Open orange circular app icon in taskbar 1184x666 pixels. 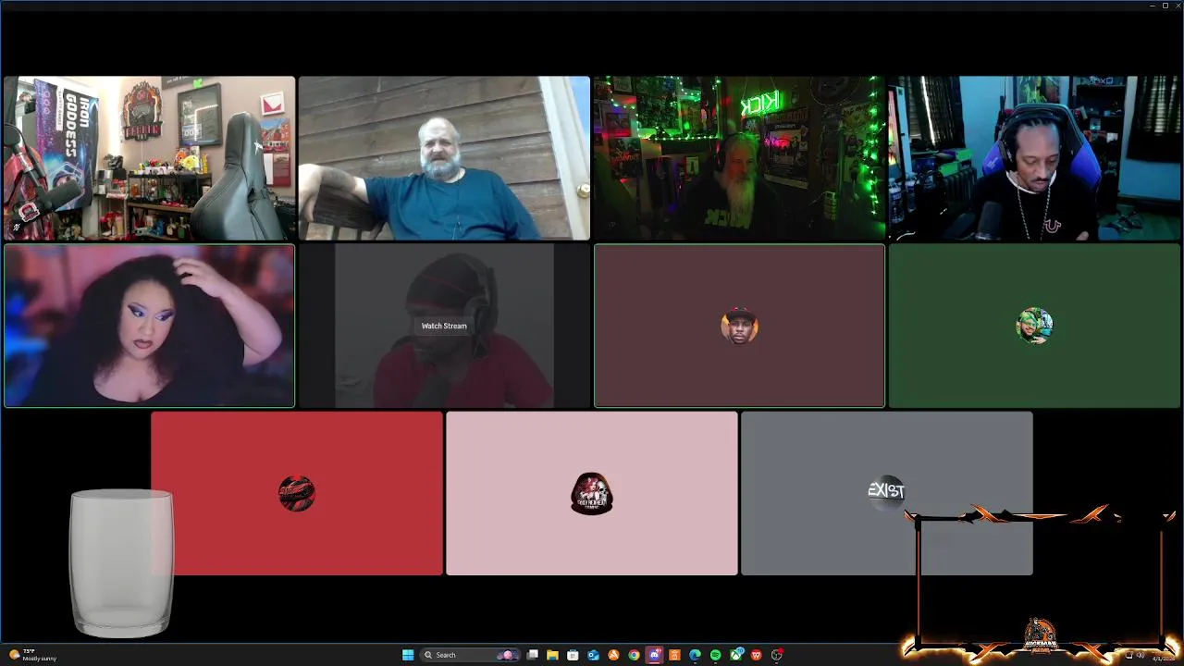(x=613, y=655)
